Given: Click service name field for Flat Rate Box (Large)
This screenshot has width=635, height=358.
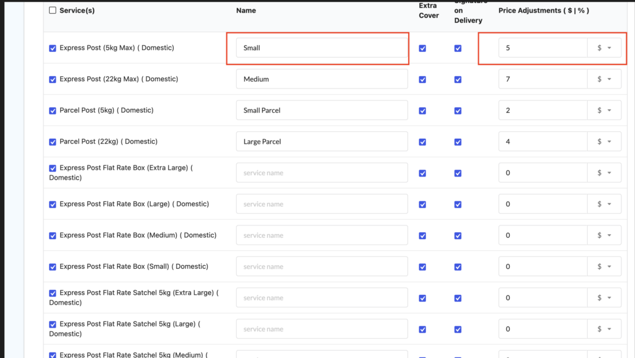Looking at the screenshot, I should click(x=322, y=204).
